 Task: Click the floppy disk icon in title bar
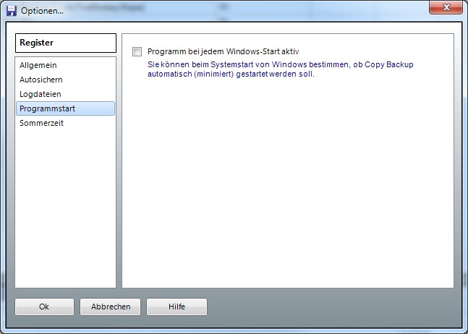coord(11,10)
